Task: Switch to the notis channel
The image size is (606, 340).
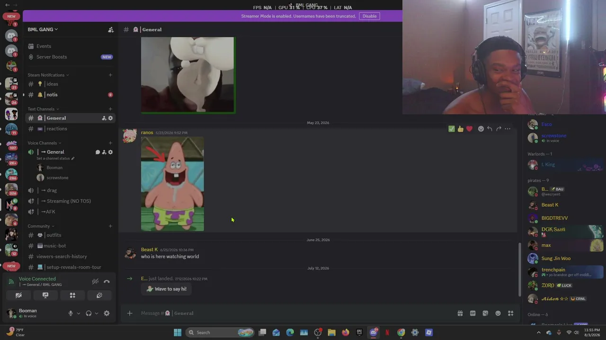Action: point(70,95)
